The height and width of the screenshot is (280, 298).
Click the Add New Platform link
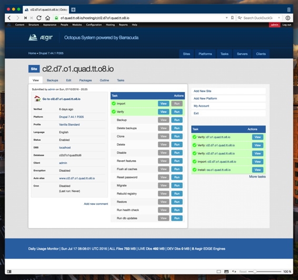pyautogui.click(x=205, y=98)
